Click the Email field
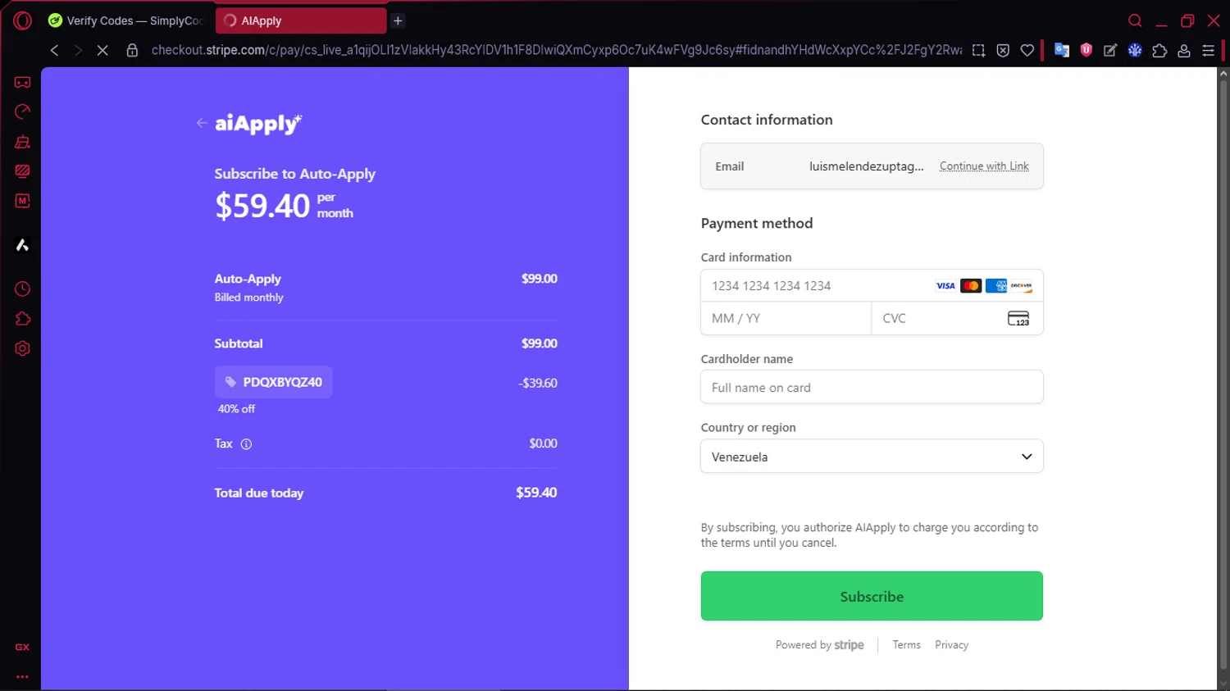Viewport: 1230px width, 691px height. point(872,166)
